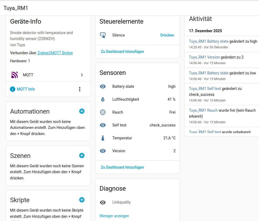Open Tuya_RM1 Version link in Aktivität

point(204,57)
